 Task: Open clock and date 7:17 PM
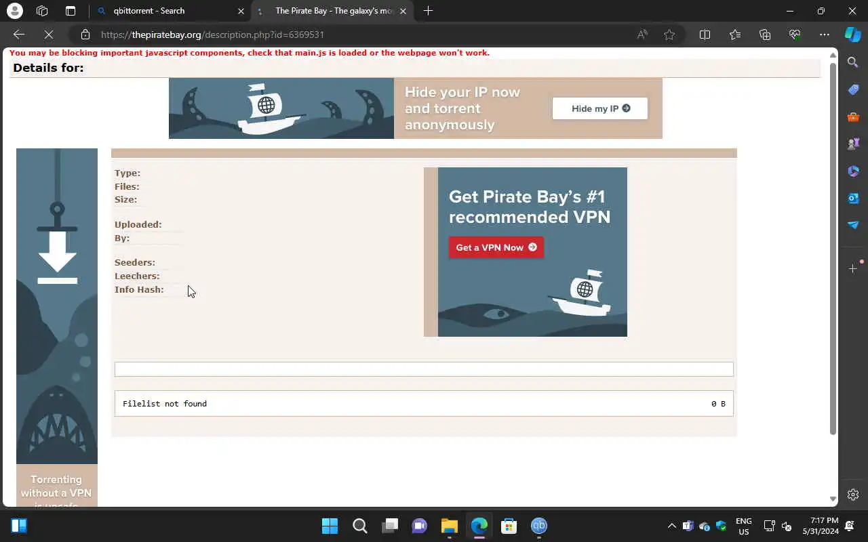(x=821, y=526)
